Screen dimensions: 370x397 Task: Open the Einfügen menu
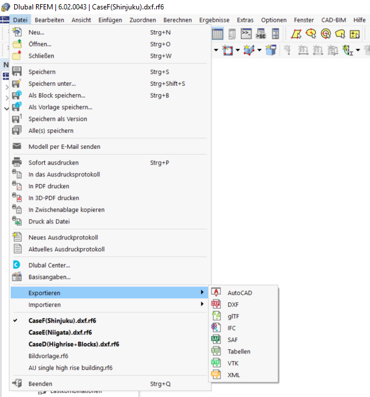pyautogui.click(x=110, y=20)
